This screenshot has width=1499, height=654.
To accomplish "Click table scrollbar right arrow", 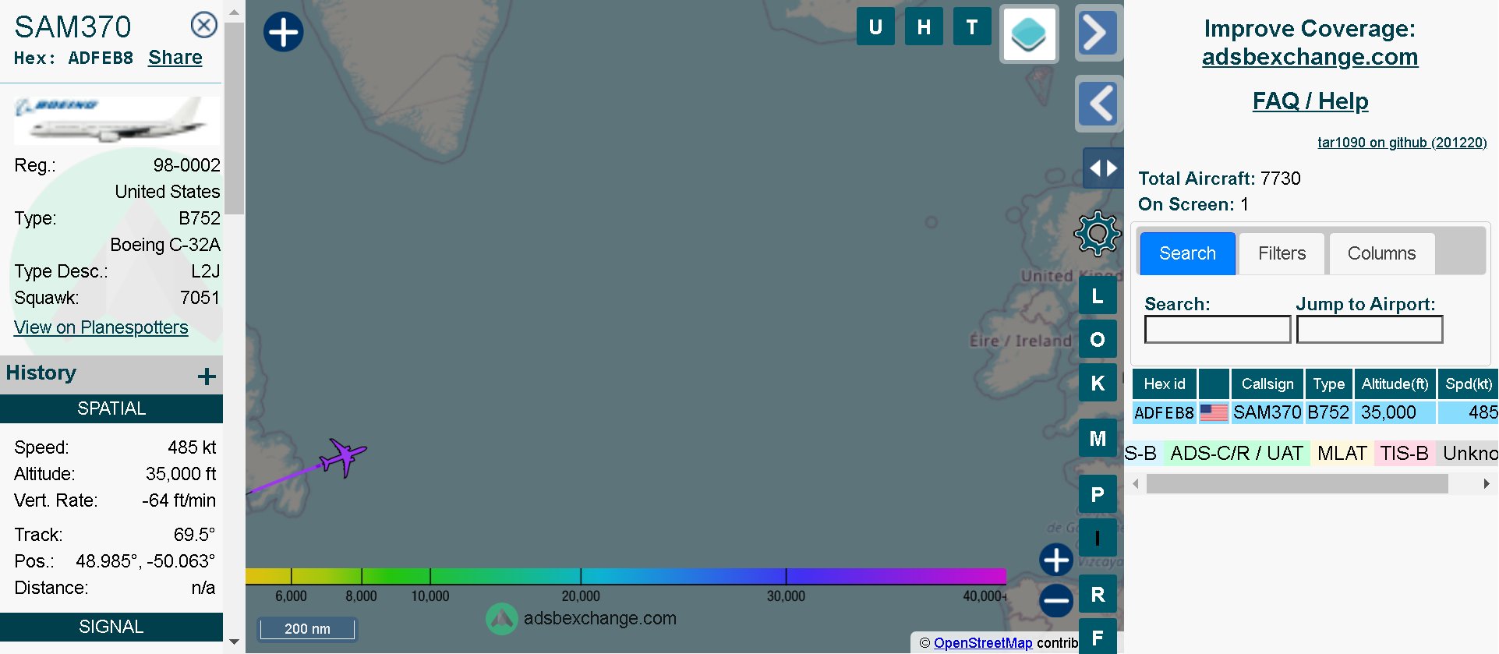I will click(1487, 484).
